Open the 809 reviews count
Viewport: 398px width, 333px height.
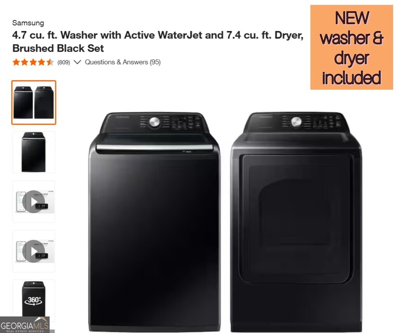point(63,62)
